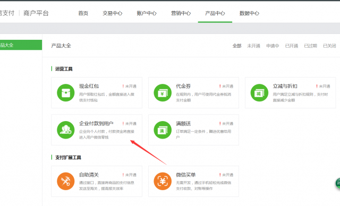Click the green floating badge at right edge
The height and width of the screenshot is (206, 340).
click(x=338, y=184)
